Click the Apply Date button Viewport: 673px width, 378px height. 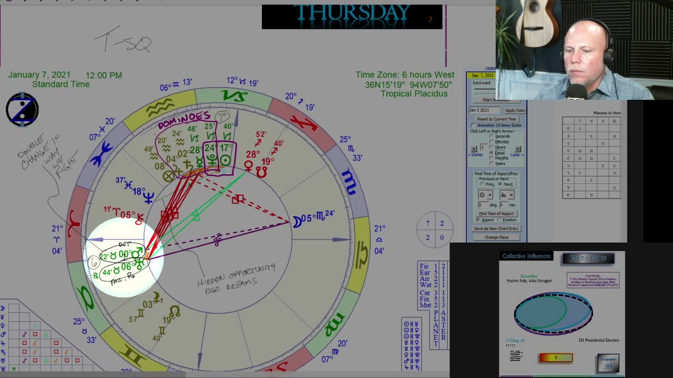pos(515,110)
